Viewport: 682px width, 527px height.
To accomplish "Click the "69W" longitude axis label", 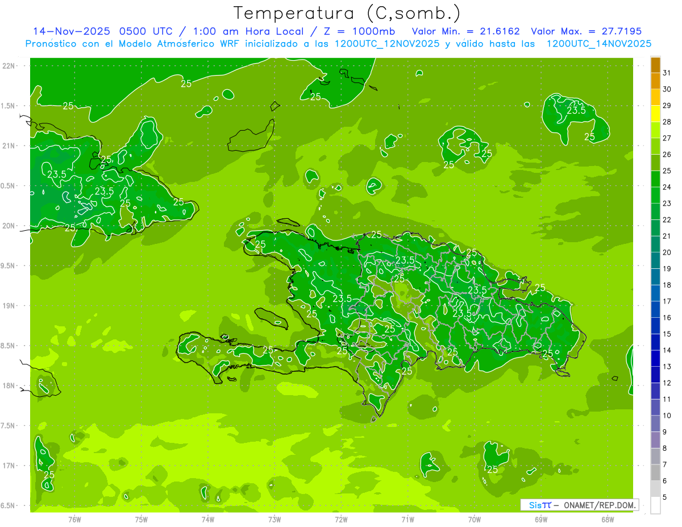I will click(x=541, y=519).
